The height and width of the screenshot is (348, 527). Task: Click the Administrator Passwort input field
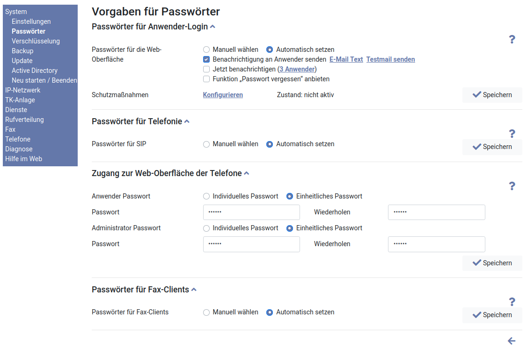pos(251,244)
